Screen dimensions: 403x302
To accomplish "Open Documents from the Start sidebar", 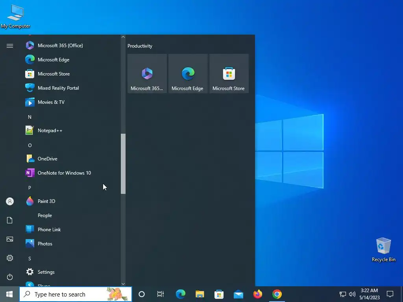I will tap(10, 220).
